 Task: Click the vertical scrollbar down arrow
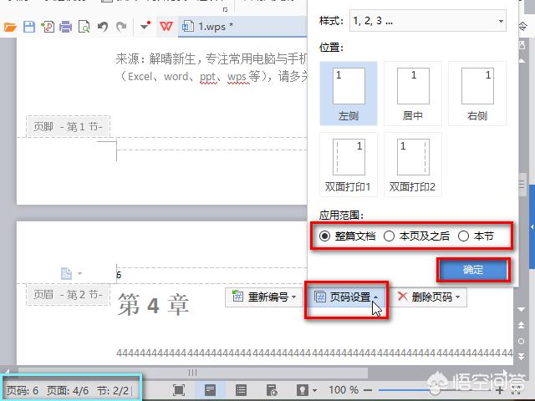tap(522, 309)
